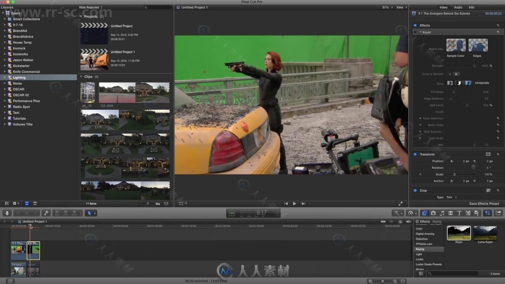
Task: Click the Import Media arrow button
Action: coord(7,213)
